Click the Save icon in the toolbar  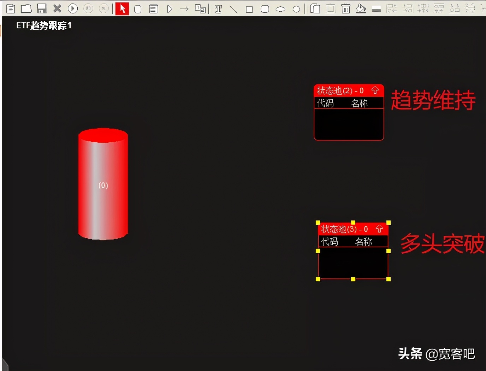[x=42, y=9]
